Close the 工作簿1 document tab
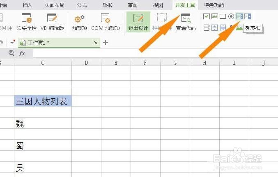 (x=96, y=43)
